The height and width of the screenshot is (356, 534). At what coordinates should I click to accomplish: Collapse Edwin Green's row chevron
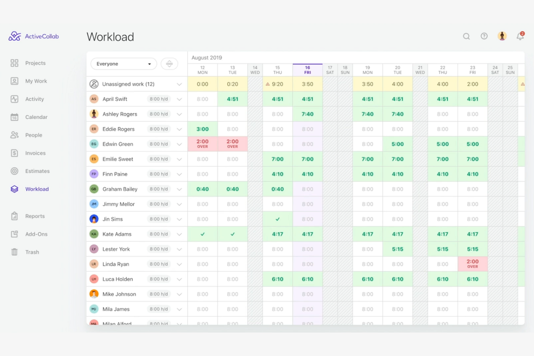tap(179, 144)
